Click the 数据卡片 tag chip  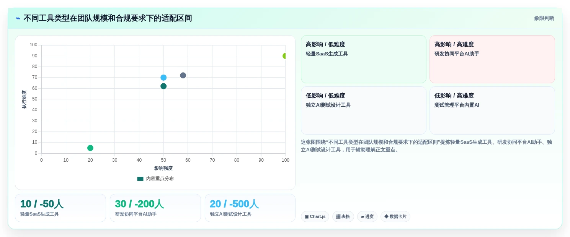395,217
